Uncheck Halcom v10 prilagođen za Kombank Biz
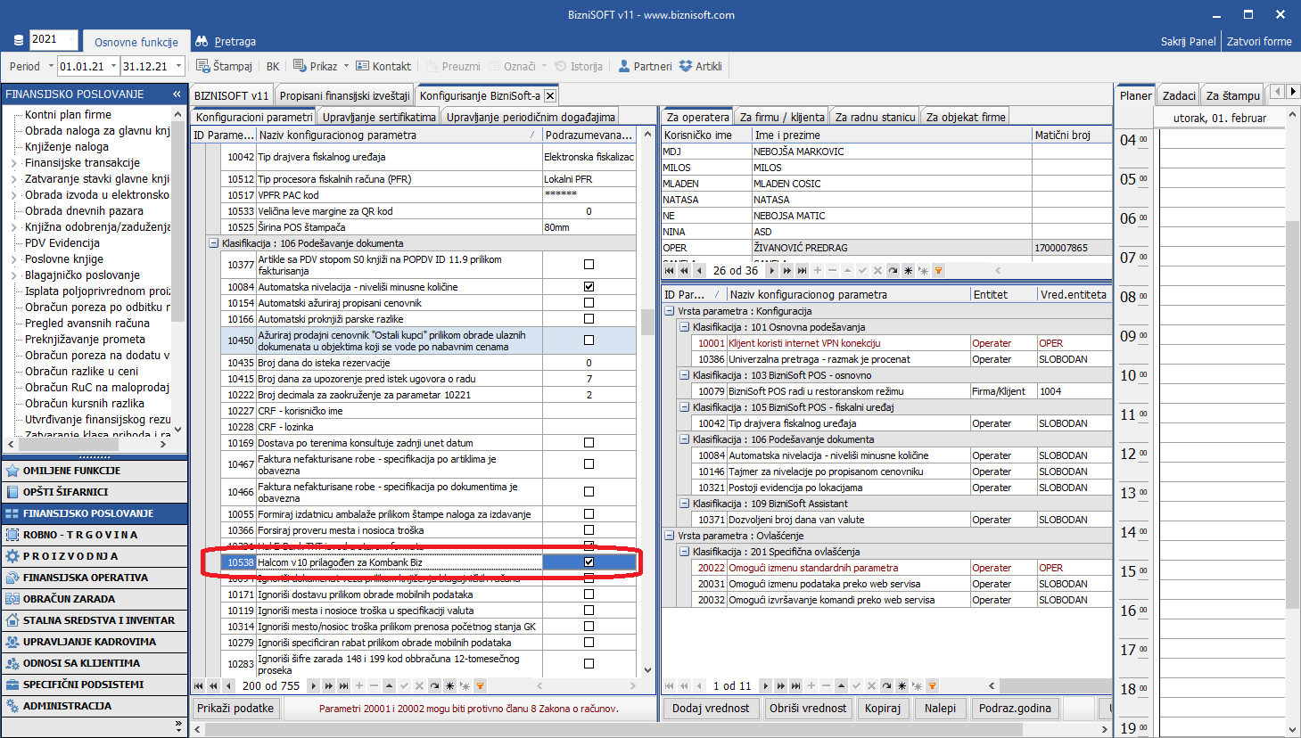The image size is (1301, 738). pyautogui.click(x=589, y=562)
